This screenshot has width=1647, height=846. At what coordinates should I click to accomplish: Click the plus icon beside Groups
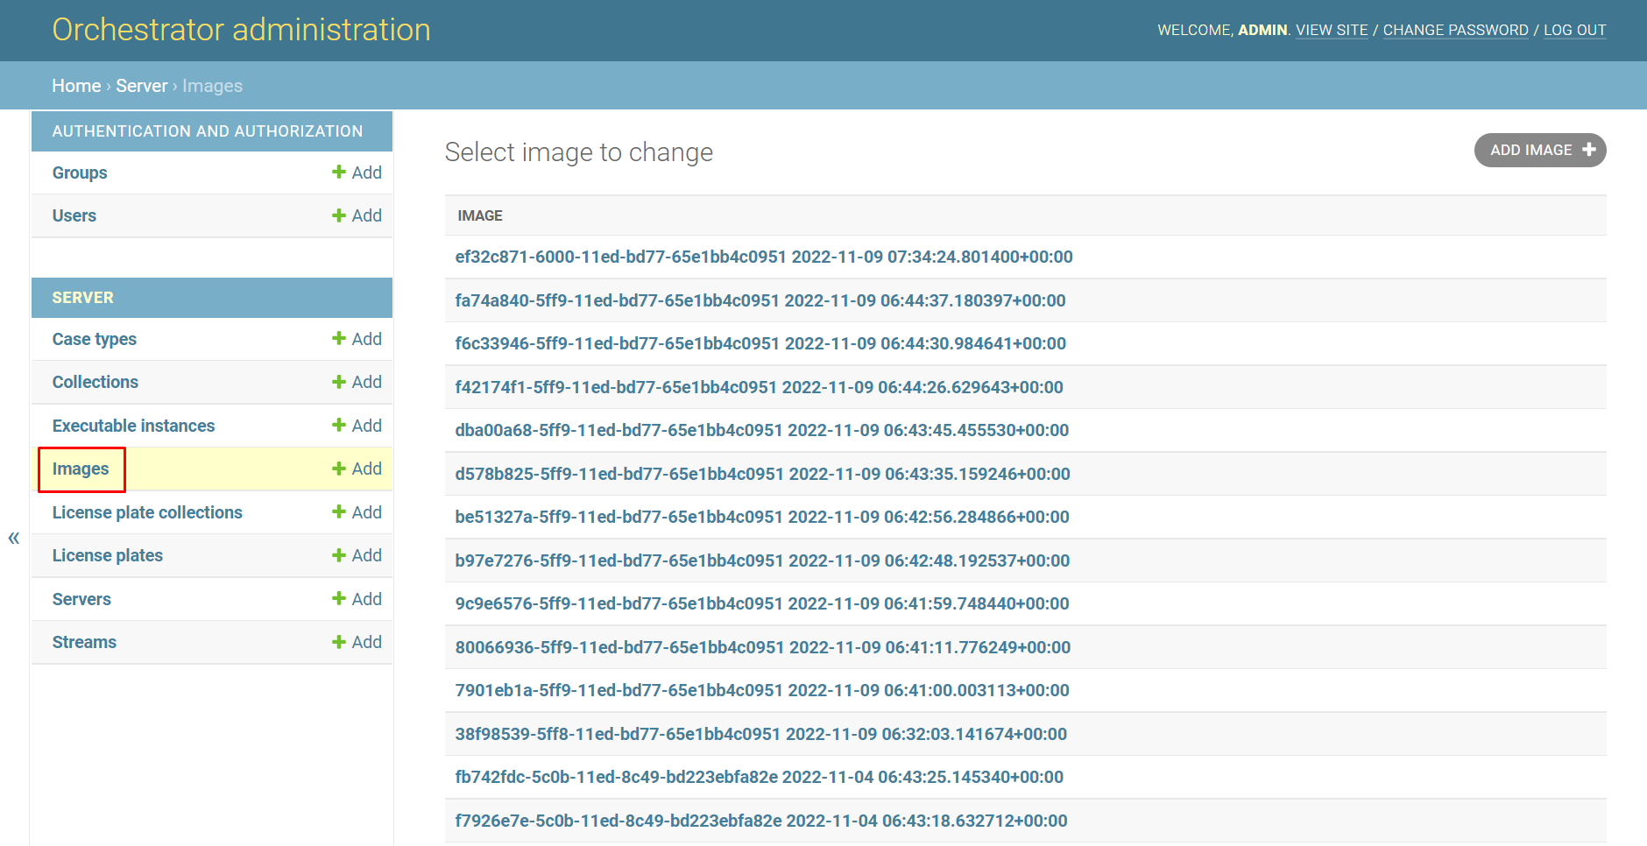point(339,173)
